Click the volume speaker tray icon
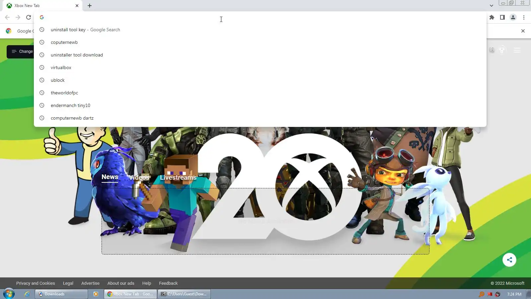This screenshot has height=299, width=531. pyautogui.click(x=498, y=294)
